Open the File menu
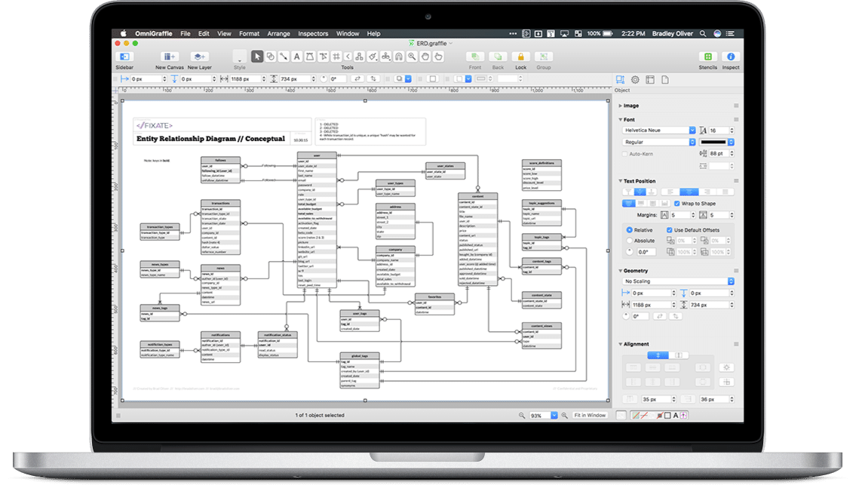The image size is (856, 485). click(186, 33)
